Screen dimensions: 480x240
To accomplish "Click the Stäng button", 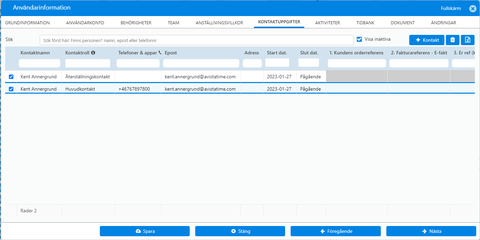I will (x=240, y=231).
